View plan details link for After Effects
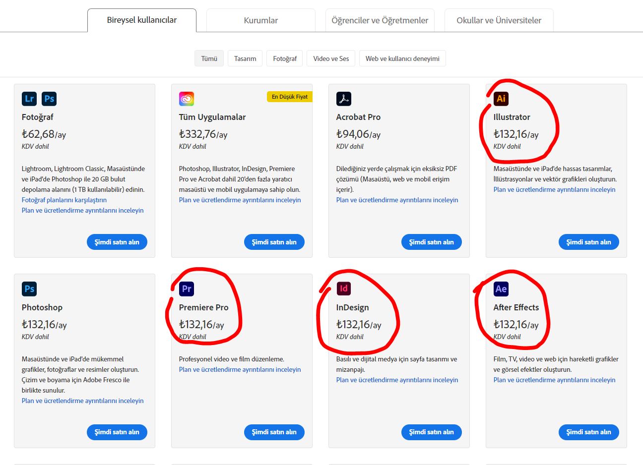The height and width of the screenshot is (465, 643). (555, 380)
